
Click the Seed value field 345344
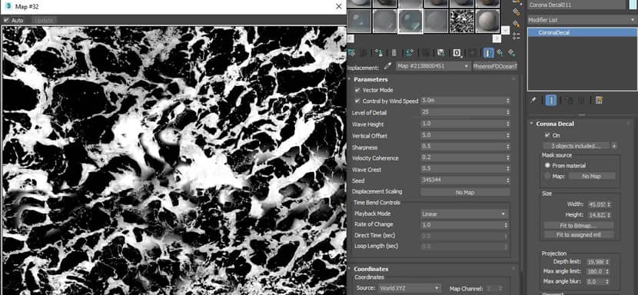pos(462,181)
